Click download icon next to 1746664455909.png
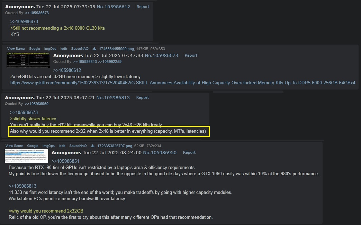Image resolution: width=361 pixels, height=225 pixels. tap(94, 49)
